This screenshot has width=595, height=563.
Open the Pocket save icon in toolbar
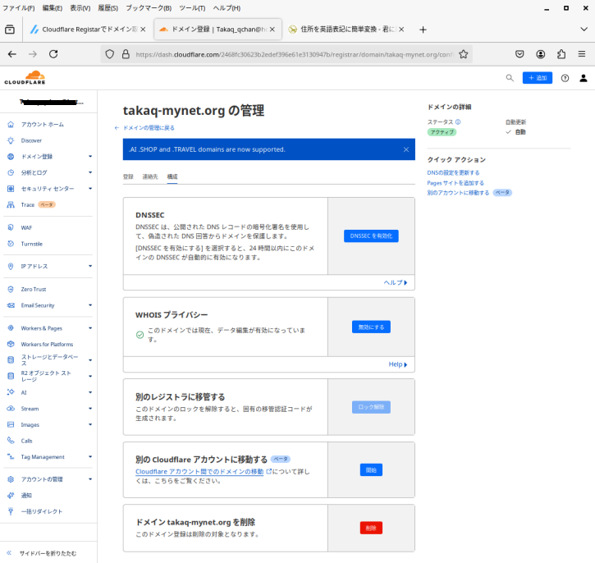(x=519, y=54)
